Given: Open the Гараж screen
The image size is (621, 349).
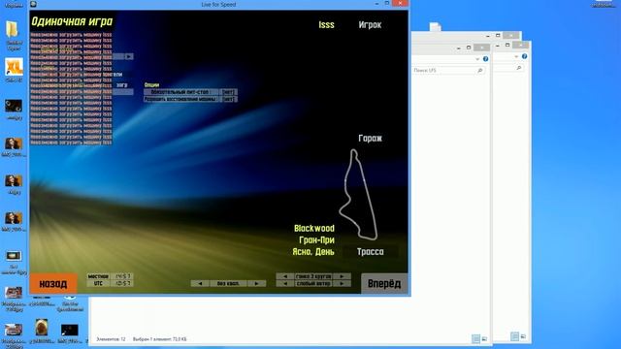Looking at the screenshot, I should click(x=370, y=138).
